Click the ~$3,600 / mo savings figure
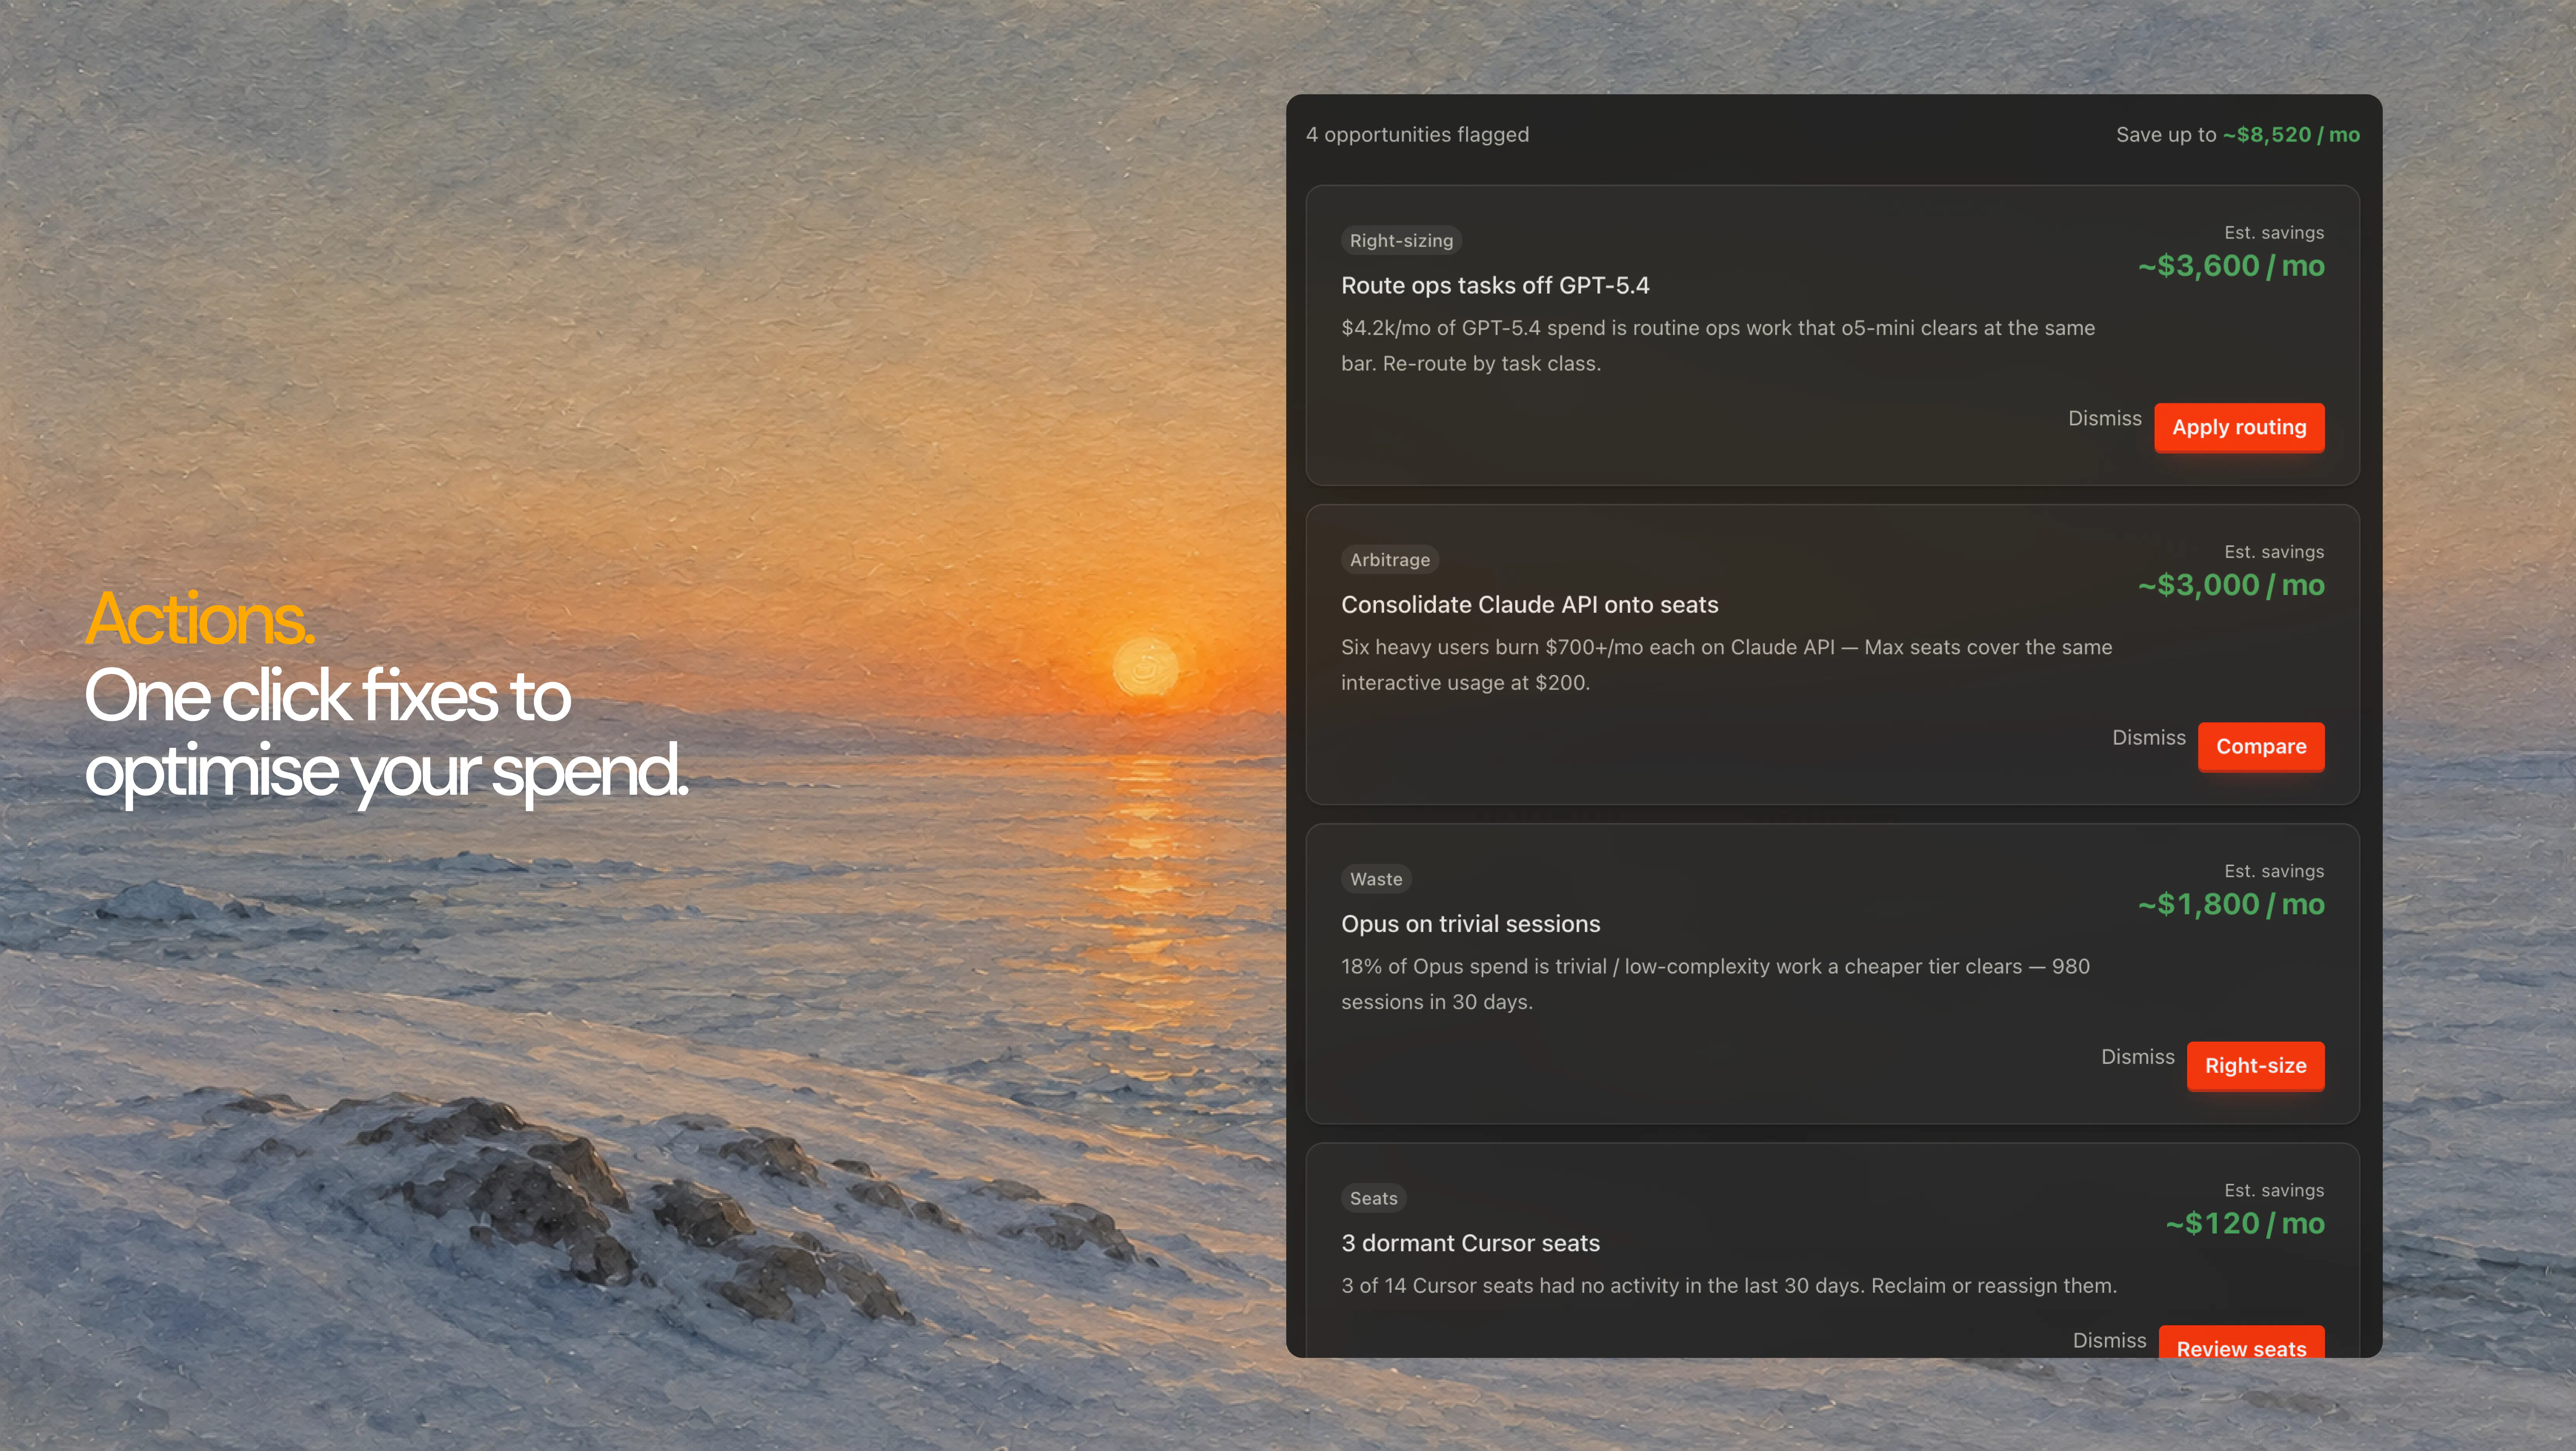Image resolution: width=2576 pixels, height=1451 pixels. point(2231,266)
